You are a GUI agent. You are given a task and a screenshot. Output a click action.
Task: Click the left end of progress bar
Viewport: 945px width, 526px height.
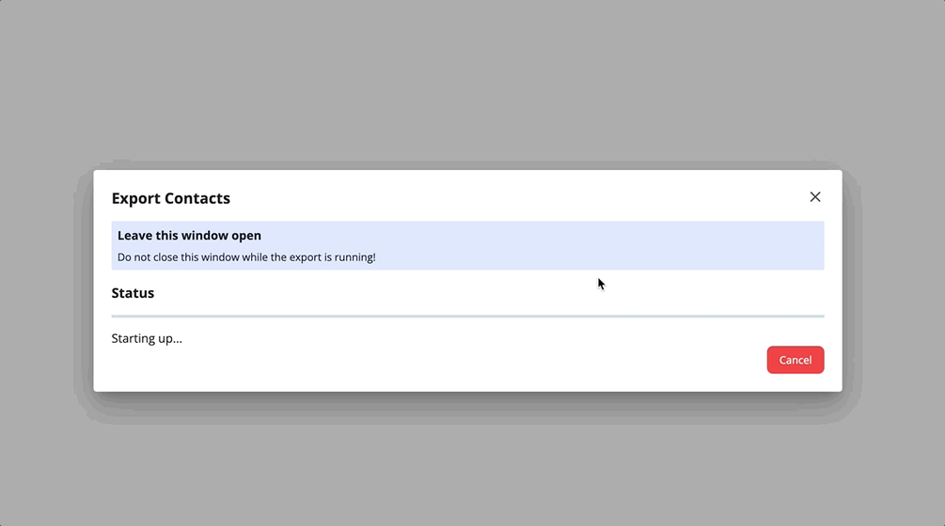click(116, 317)
